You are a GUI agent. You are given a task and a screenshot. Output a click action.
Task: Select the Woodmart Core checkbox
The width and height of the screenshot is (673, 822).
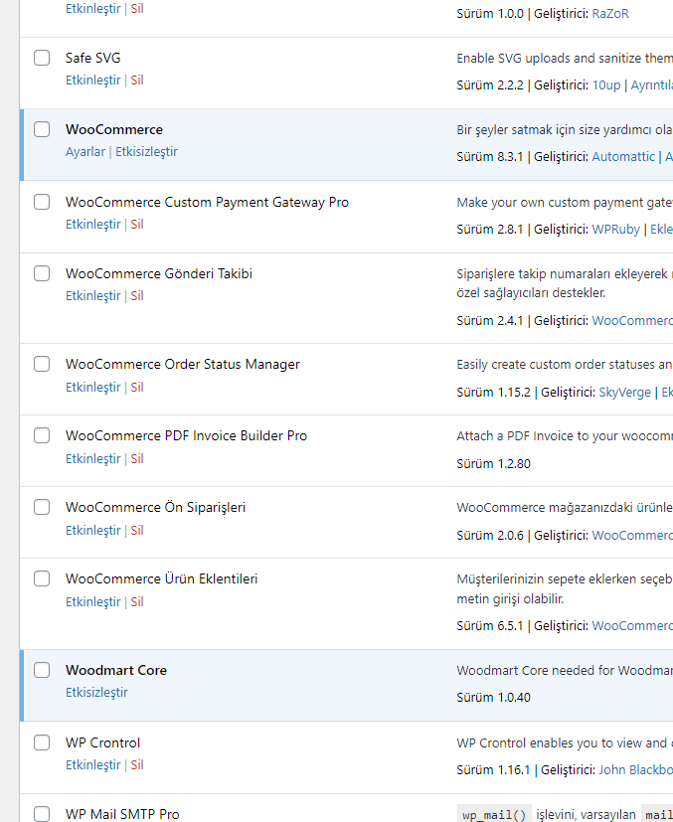[x=42, y=670]
